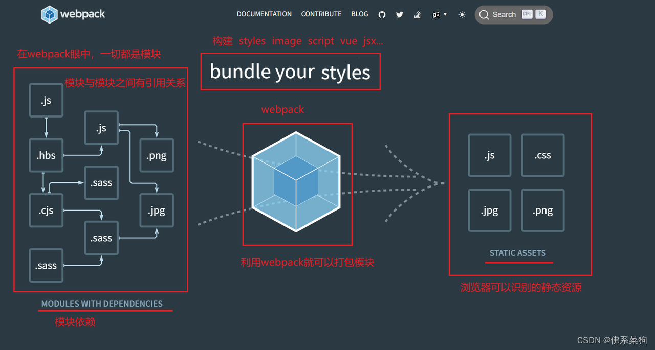Select the .hbs module node
This screenshot has width=655, height=350.
46,155
